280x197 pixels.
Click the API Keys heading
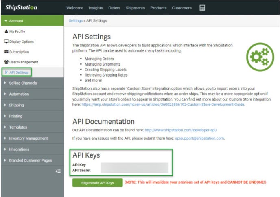click(86, 155)
